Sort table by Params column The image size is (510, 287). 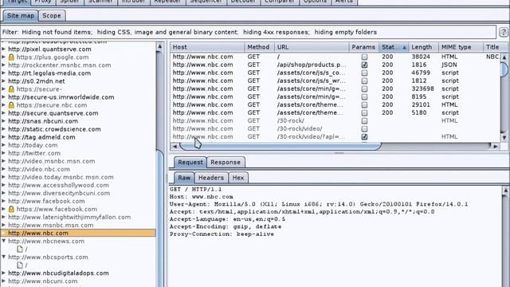point(364,47)
